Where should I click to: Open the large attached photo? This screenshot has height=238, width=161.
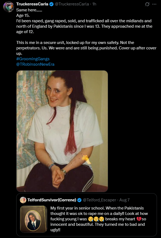tap(62, 131)
